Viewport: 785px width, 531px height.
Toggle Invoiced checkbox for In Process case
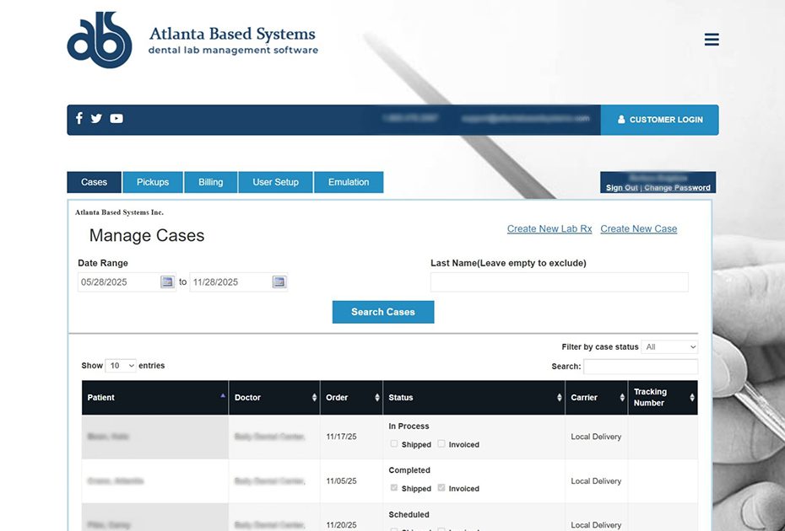pyautogui.click(x=441, y=444)
